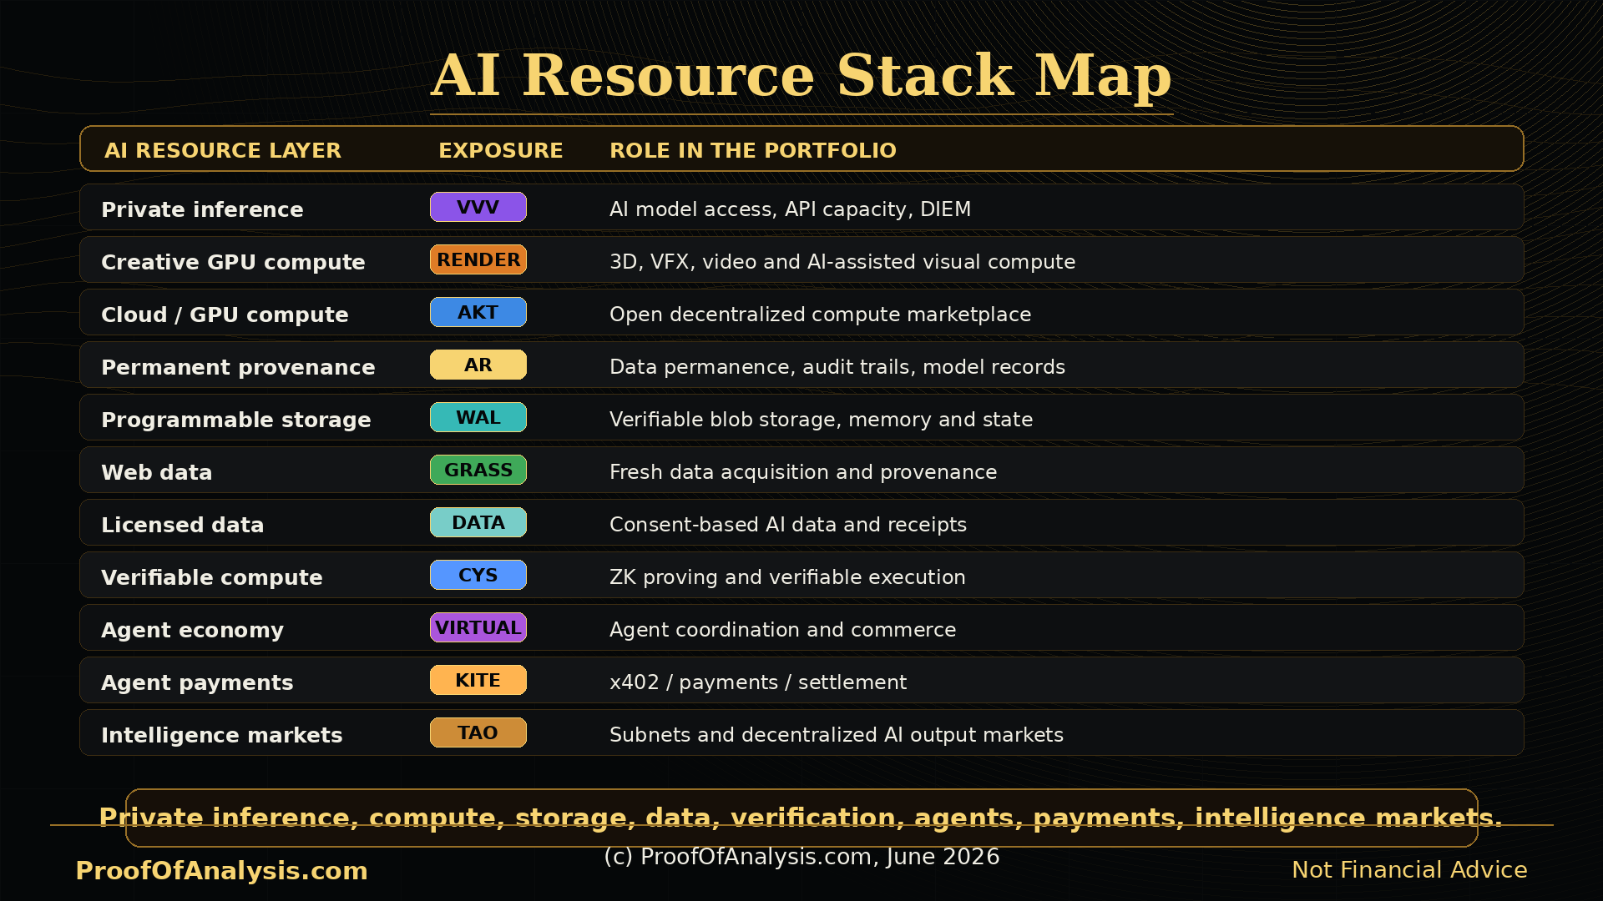The height and width of the screenshot is (901, 1603).
Task: Click the EXPOSURE column header
Action: tap(500, 150)
